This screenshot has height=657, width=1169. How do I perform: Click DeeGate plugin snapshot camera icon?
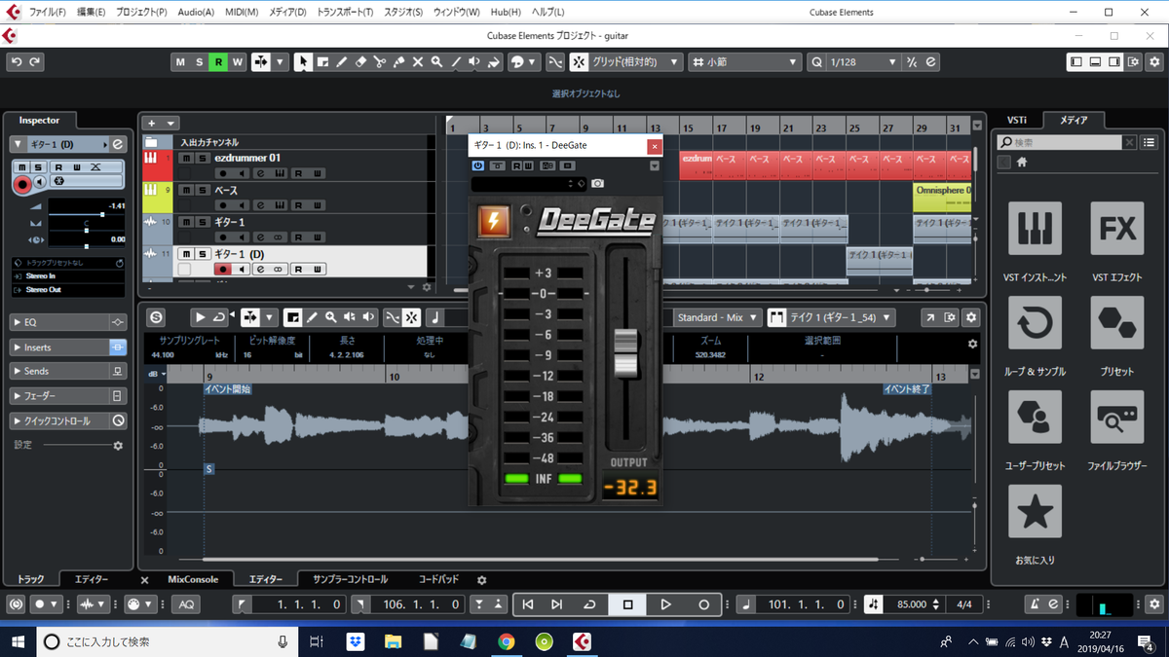[x=597, y=183]
